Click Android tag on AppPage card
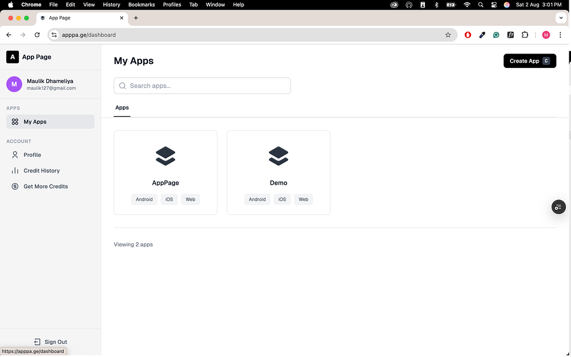 (x=144, y=199)
